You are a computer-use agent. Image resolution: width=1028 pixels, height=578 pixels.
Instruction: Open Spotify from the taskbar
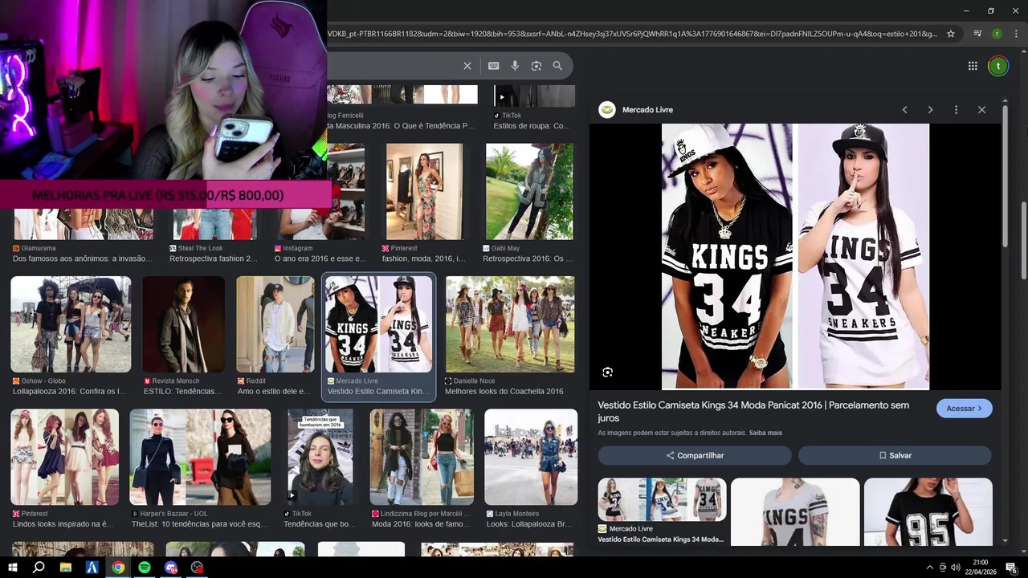coord(145,568)
